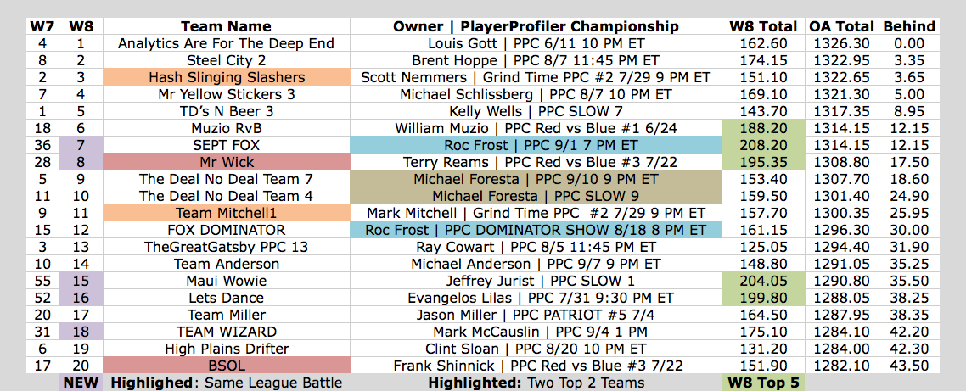
Task: Select Michael Foresta PPC SLOW 9 cell
Action: 536,196
